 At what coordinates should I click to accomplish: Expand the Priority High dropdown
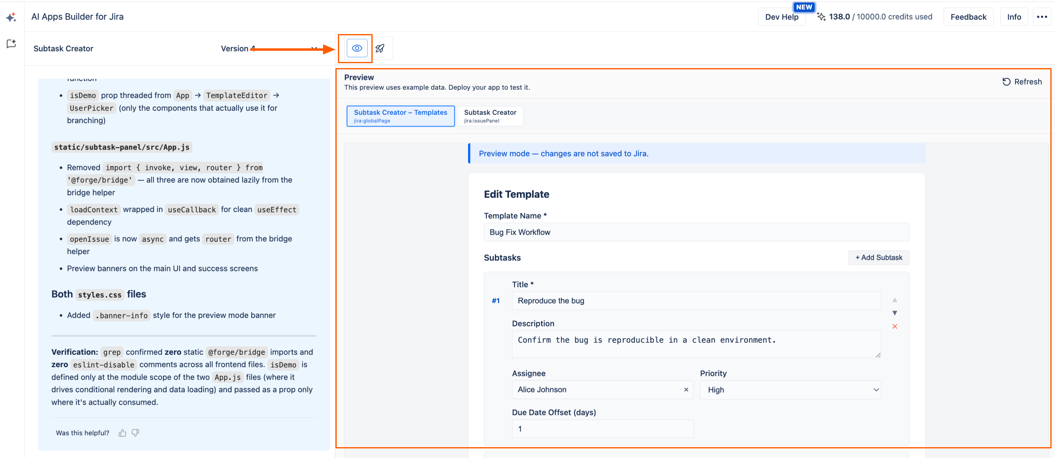pyautogui.click(x=791, y=390)
